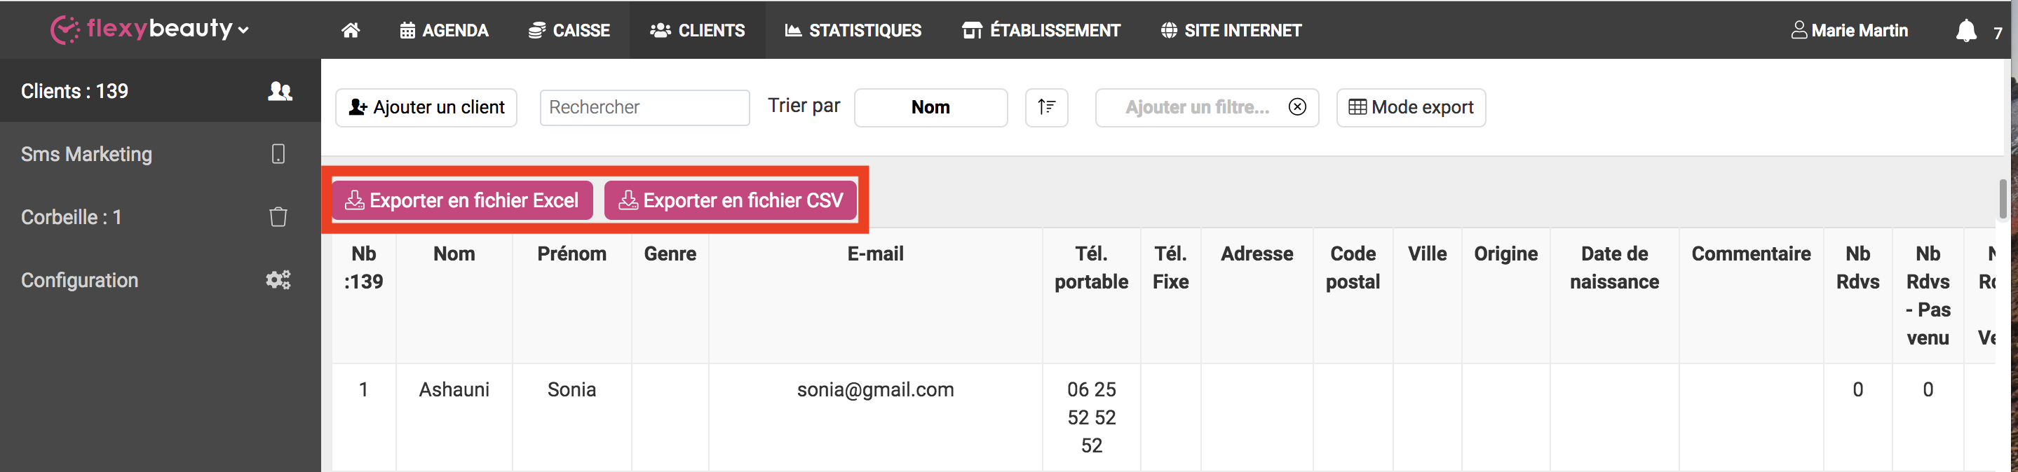The image size is (2018, 472).
Task: Click phone number 06 25 52 52 52
Action: (1091, 417)
